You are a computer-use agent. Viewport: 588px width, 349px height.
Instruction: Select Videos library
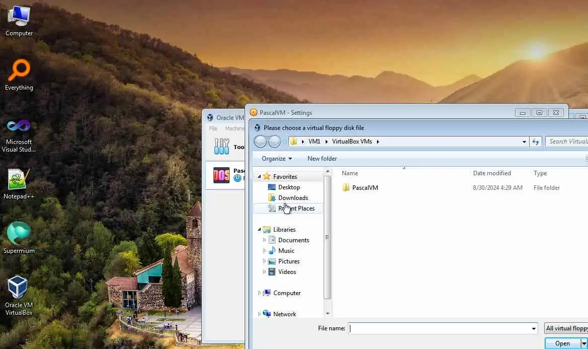pos(287,271)
